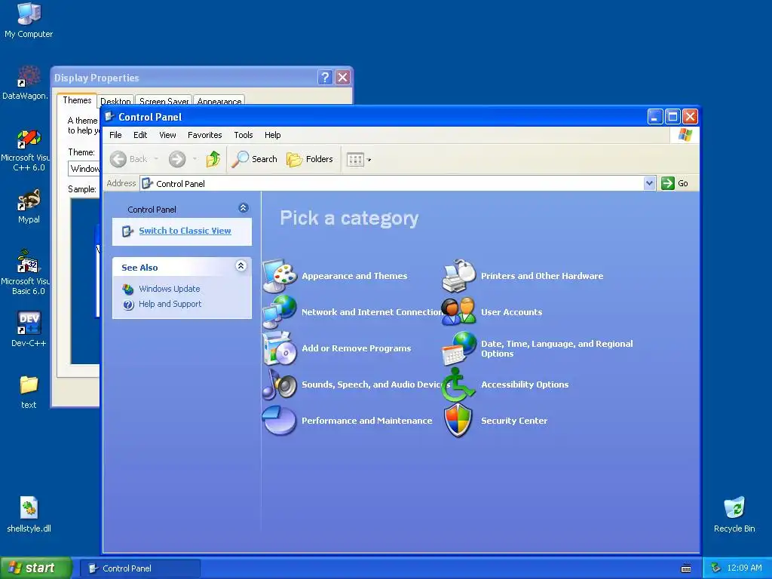772x579 pixels.
Task: Open the Help menu
Action: coord(272,135)
